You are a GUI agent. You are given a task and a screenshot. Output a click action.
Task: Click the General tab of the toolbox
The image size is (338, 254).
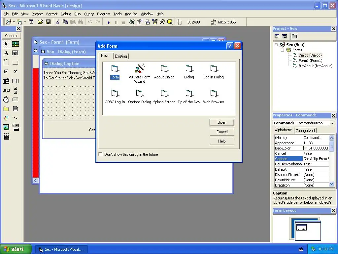[11, 36]
